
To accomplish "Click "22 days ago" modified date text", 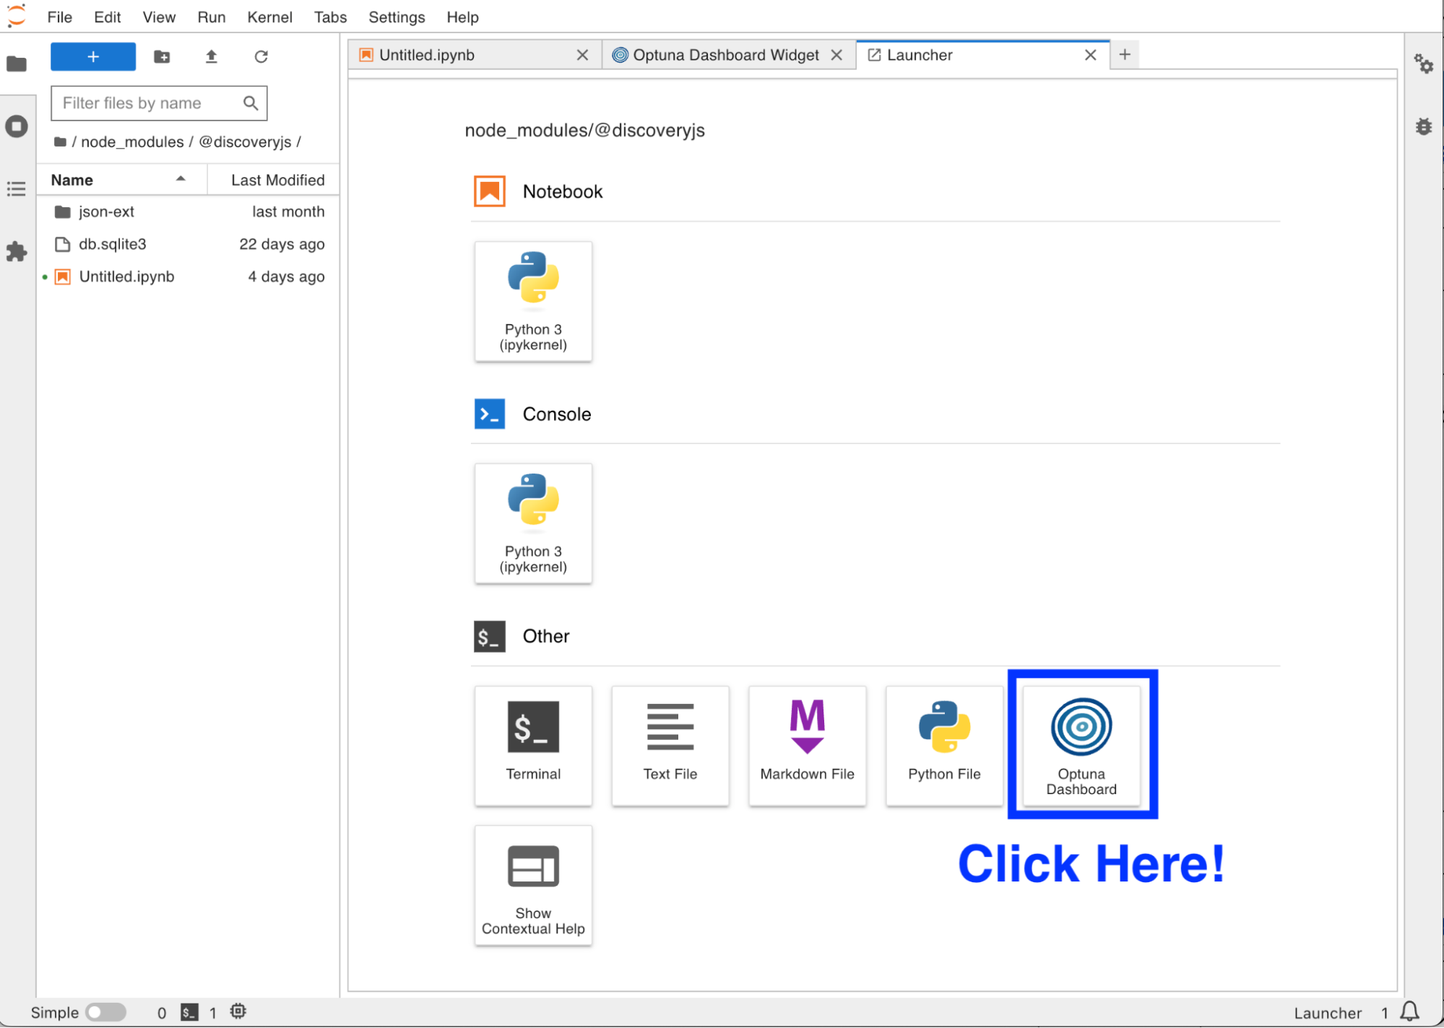I will click(282, 244).
